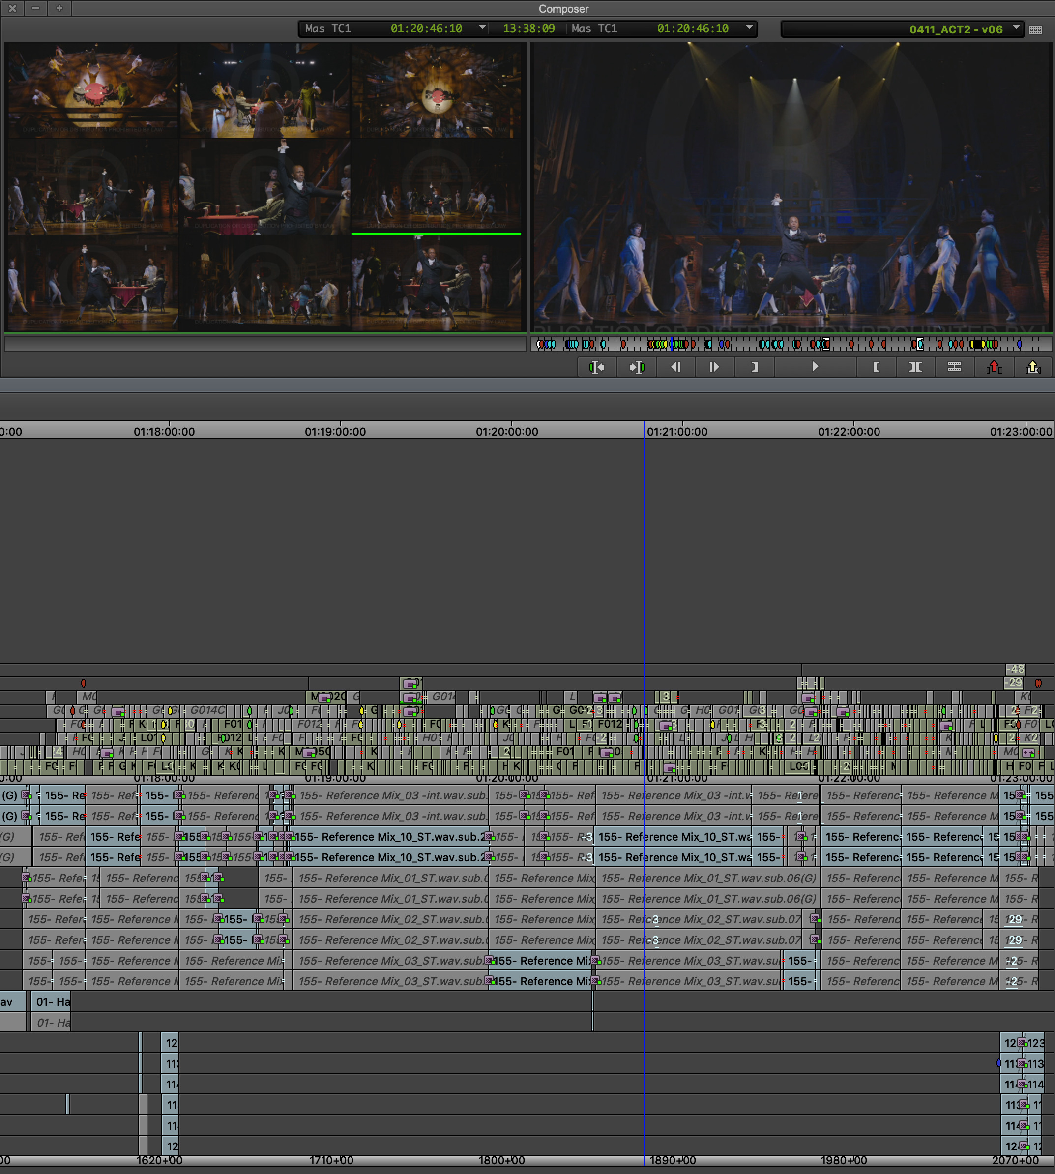Click the empty source monitor position bar
The width and height of the screenshot is (1055, 1174).
click(x=265, y=344)
